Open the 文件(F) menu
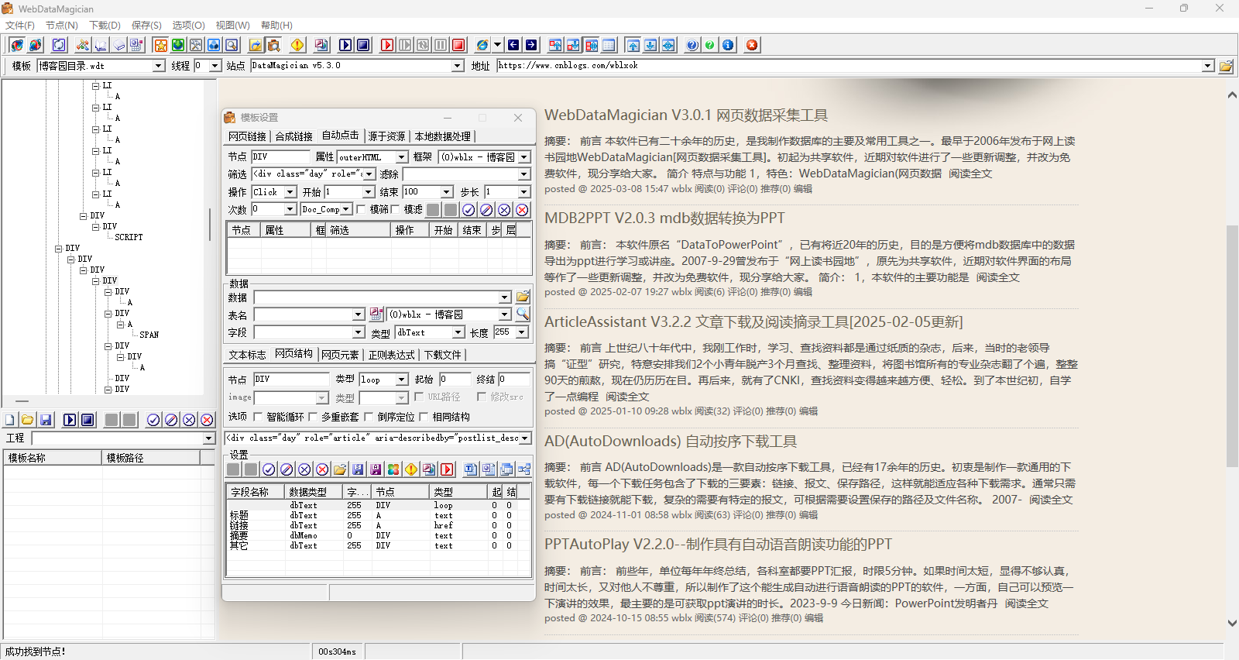 click(x=20, y=26)
